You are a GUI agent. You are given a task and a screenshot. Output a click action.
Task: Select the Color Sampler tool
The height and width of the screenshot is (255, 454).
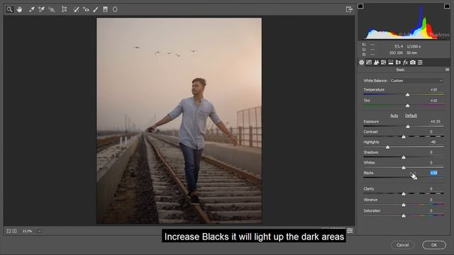point(41,9)
